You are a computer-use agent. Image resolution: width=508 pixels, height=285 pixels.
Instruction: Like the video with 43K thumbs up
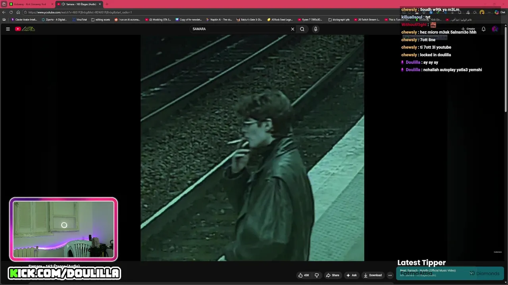(304, 275)
